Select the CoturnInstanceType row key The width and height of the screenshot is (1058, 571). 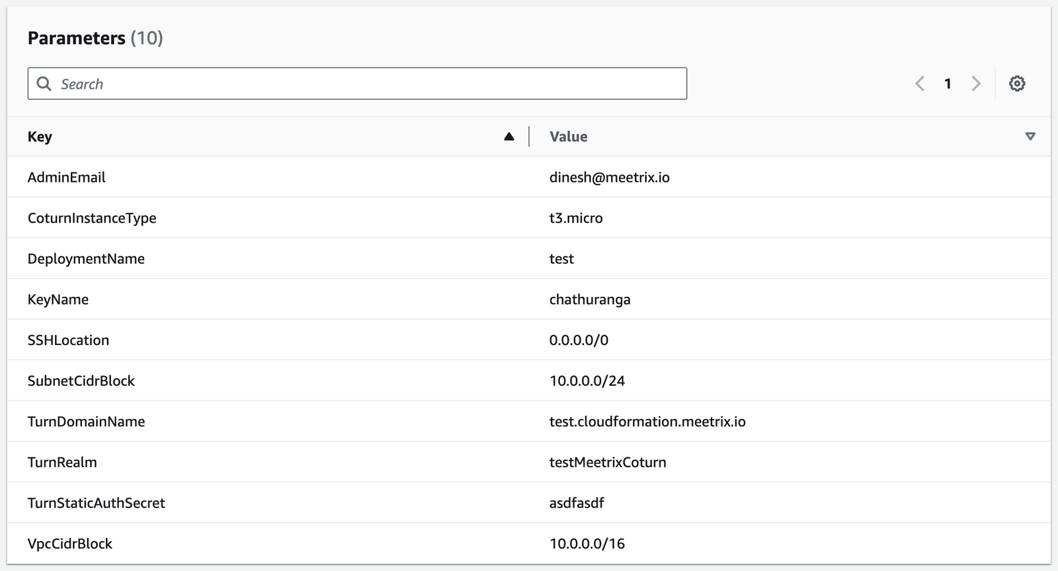92,218
